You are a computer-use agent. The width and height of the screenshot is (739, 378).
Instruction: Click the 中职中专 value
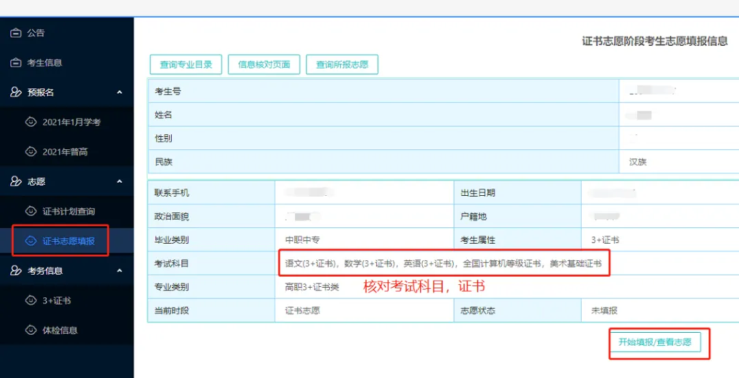302,240
